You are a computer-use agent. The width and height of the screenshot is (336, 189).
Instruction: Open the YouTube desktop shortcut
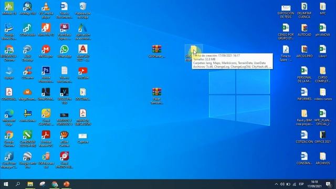coord(83,73)
